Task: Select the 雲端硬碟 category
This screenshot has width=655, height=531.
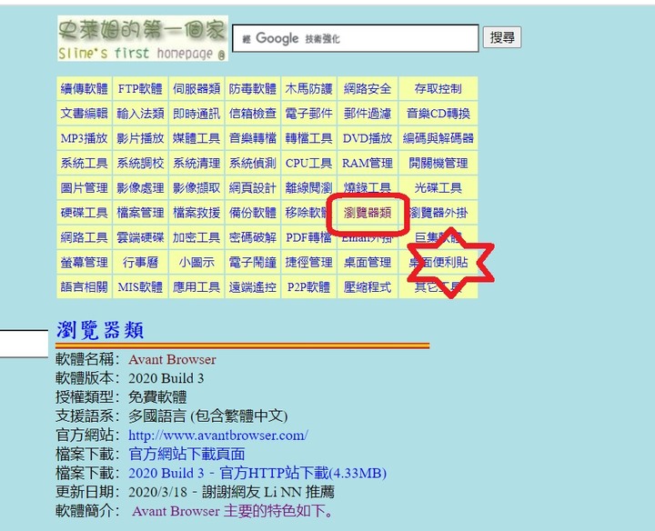Action: [x=140, y=237]
